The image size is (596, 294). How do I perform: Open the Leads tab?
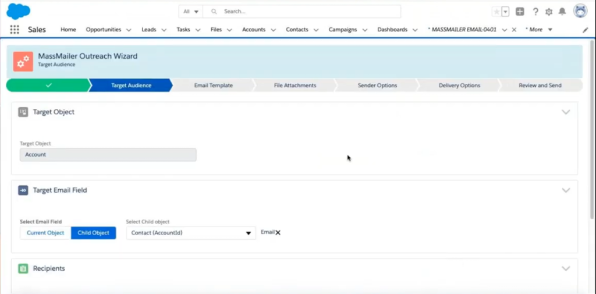148,29
